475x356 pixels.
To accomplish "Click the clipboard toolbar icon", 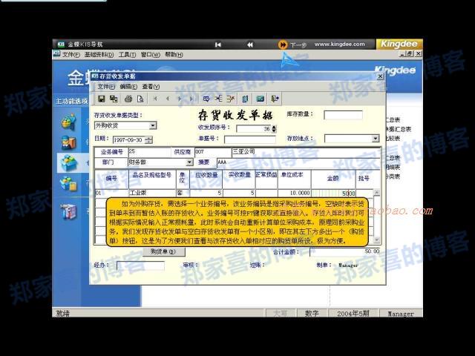I will click(246, 99).
